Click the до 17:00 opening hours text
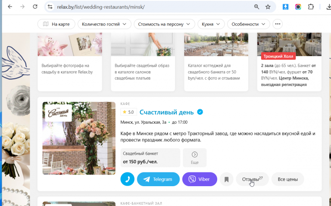Image resolution: width=331 pixels, height=206 pixels. (x=180, y=122)
